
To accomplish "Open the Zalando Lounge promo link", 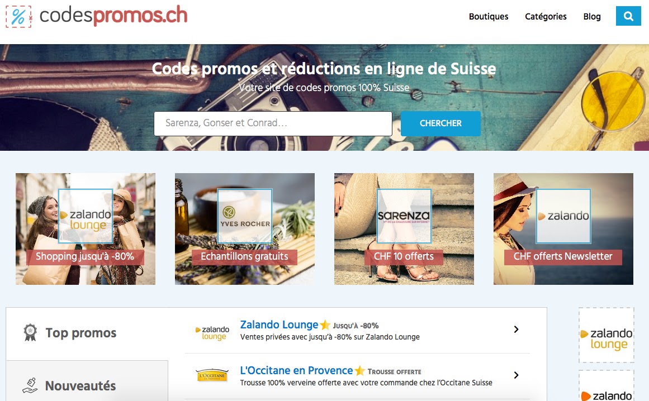I will 279,324.
